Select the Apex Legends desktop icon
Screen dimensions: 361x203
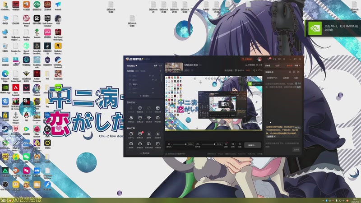pos(16,90)
